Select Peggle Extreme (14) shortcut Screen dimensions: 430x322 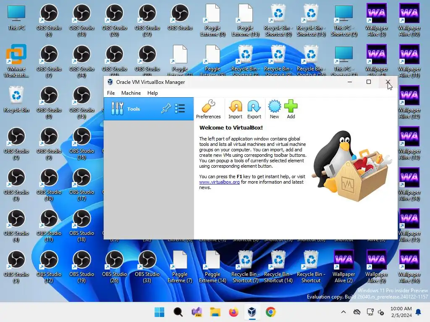click(x=212, y=267)
